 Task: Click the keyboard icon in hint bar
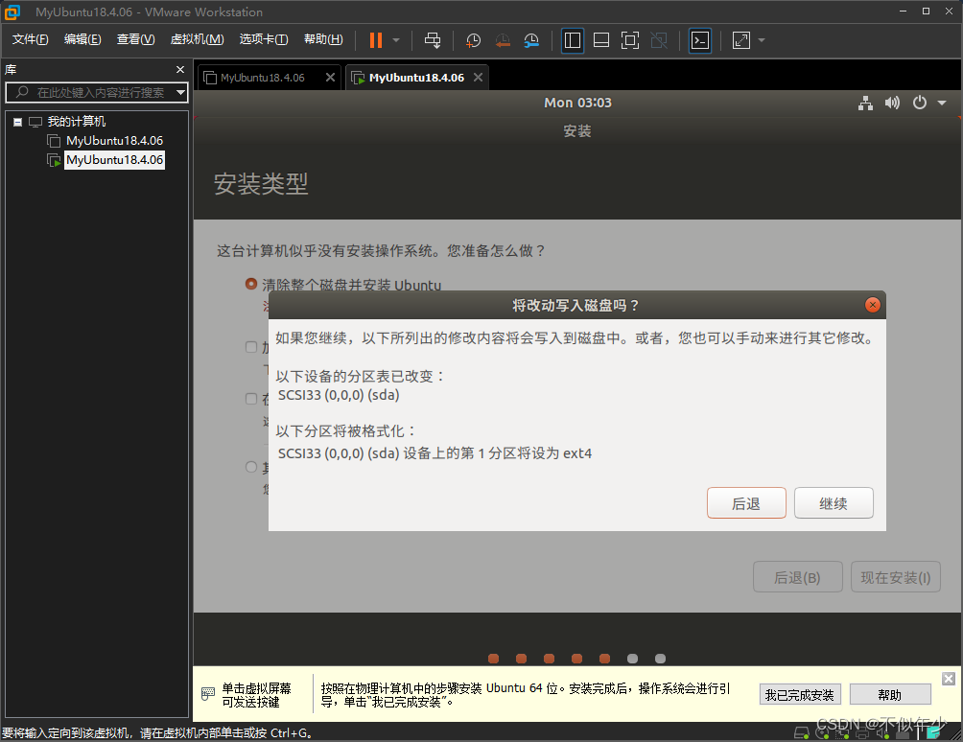tap(208, 694)
